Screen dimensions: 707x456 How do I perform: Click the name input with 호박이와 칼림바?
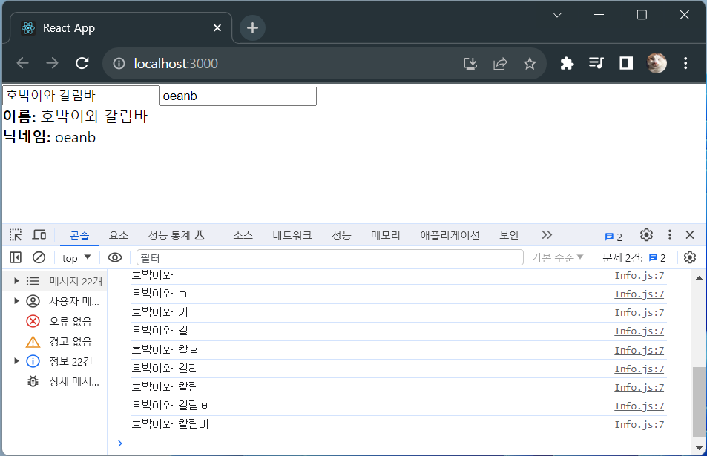tap(81, 96)
